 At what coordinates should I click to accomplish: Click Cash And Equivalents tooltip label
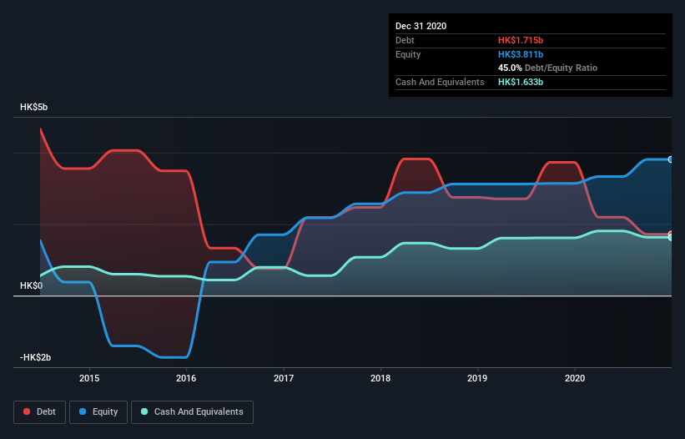point(440,82)
